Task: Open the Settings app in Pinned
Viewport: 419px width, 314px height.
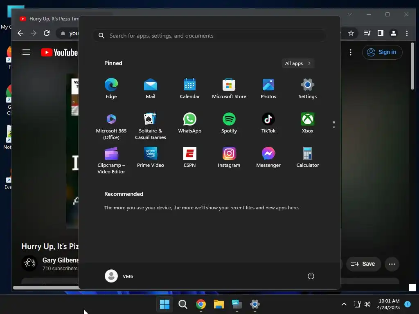Action: coord(308,89)
